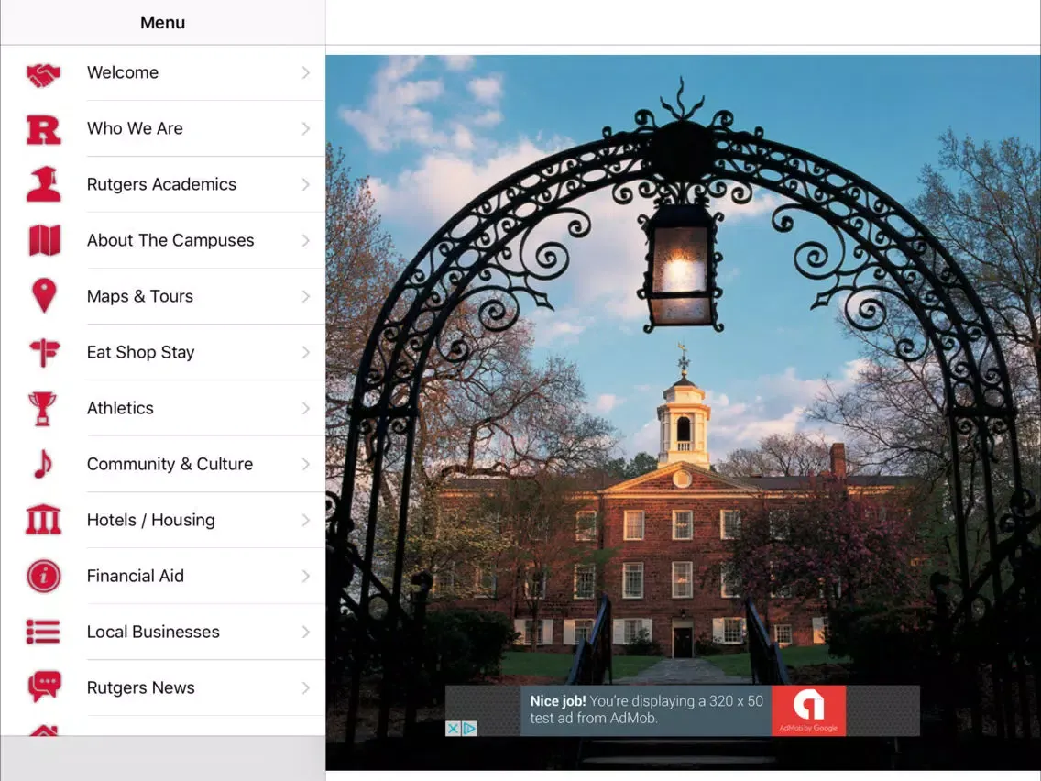Tap the list icon for Local Businesses

point(43,632)
